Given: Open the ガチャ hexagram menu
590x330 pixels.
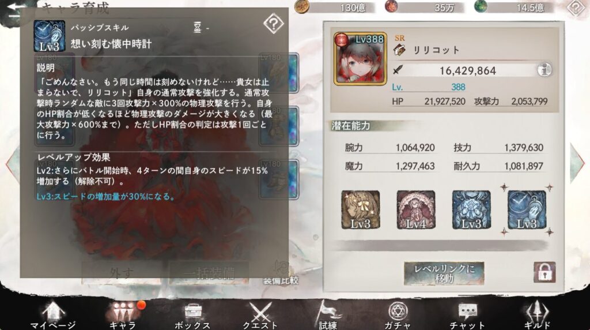Looking at the screenshot, I should pyautogui.click(x=398, y=316).
